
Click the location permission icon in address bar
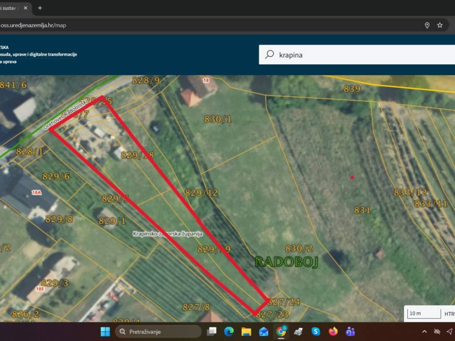coord(427,25)
